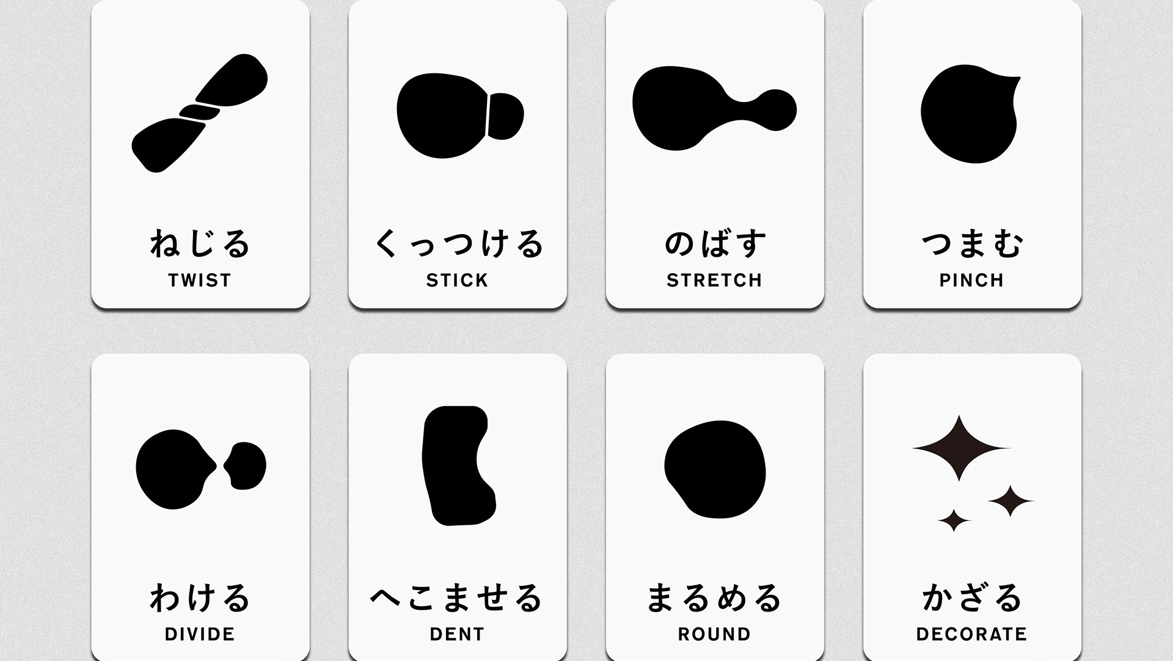Click the twisted clay shape icon

click(200, 113)
